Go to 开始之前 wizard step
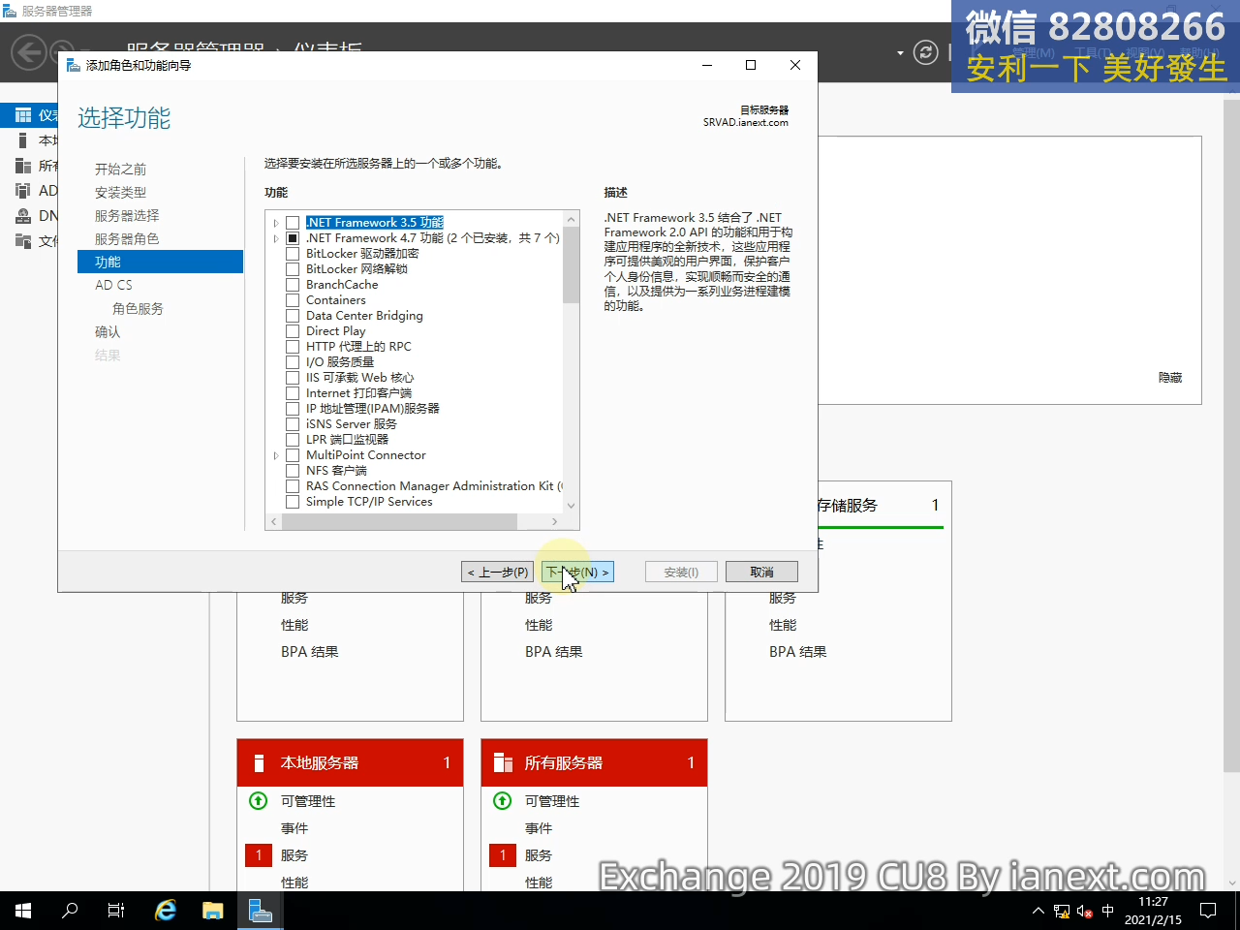 tap(120, 169)
